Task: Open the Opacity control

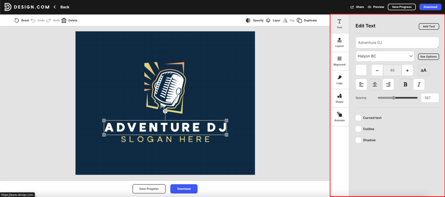Action: [255, 21]
